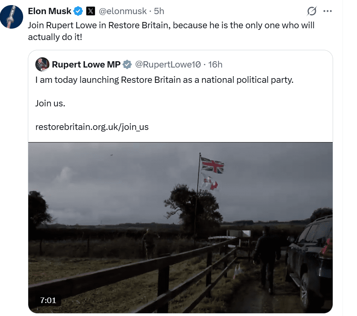Open Elon Musk's profile picture
Viewport: 357px width, 316px height.
pyautogui.click(x=13, y=18)
